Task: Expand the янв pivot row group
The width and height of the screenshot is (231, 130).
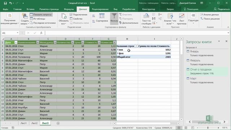Action: (118, 50)
